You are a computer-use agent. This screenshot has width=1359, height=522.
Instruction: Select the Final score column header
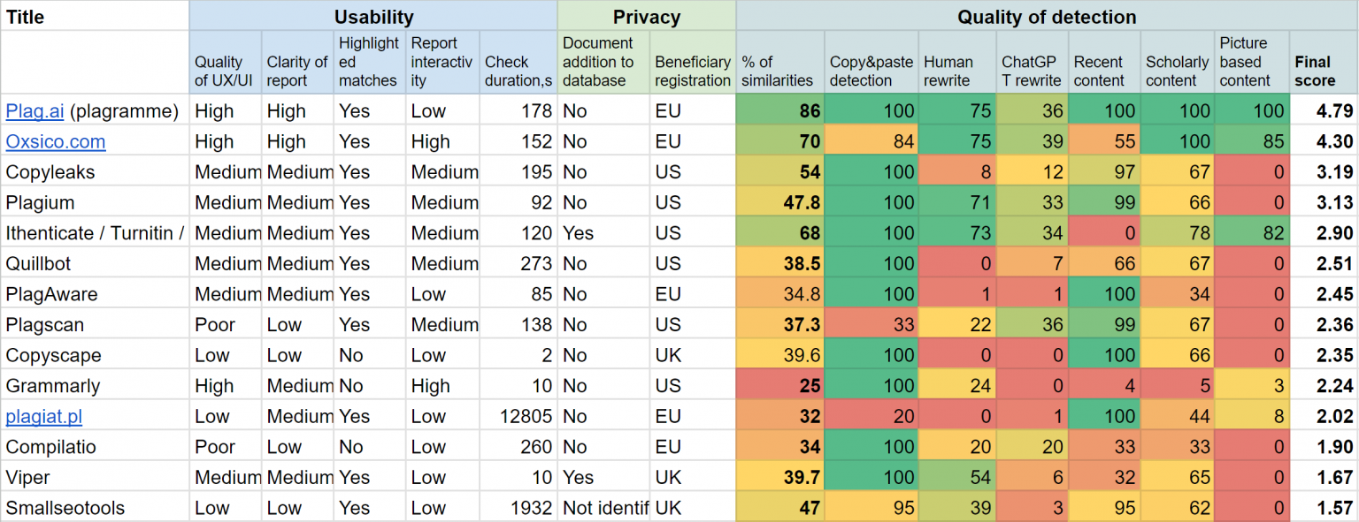pos(1323,71)
